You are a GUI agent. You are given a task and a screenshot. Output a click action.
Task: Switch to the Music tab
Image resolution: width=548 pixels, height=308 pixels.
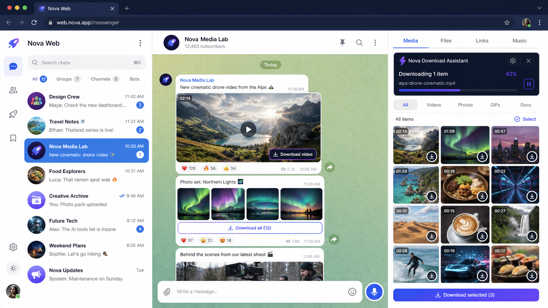click(x=519, y=41)
